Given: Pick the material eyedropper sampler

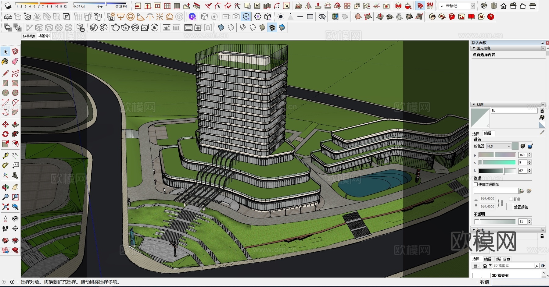Looking at the screenshot, I should pos(542,133).
